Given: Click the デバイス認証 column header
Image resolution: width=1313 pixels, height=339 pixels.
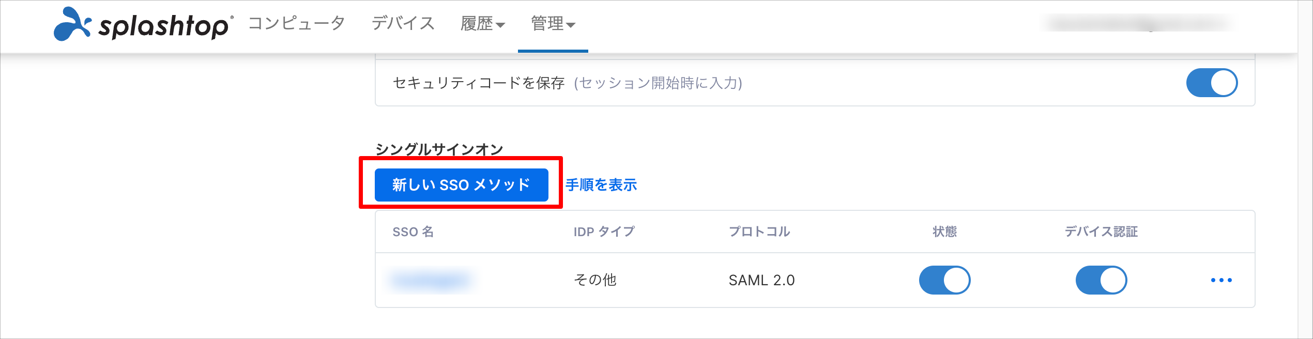Looking at the screenshot, I should pyautogui.click(x=1101, y=232).
